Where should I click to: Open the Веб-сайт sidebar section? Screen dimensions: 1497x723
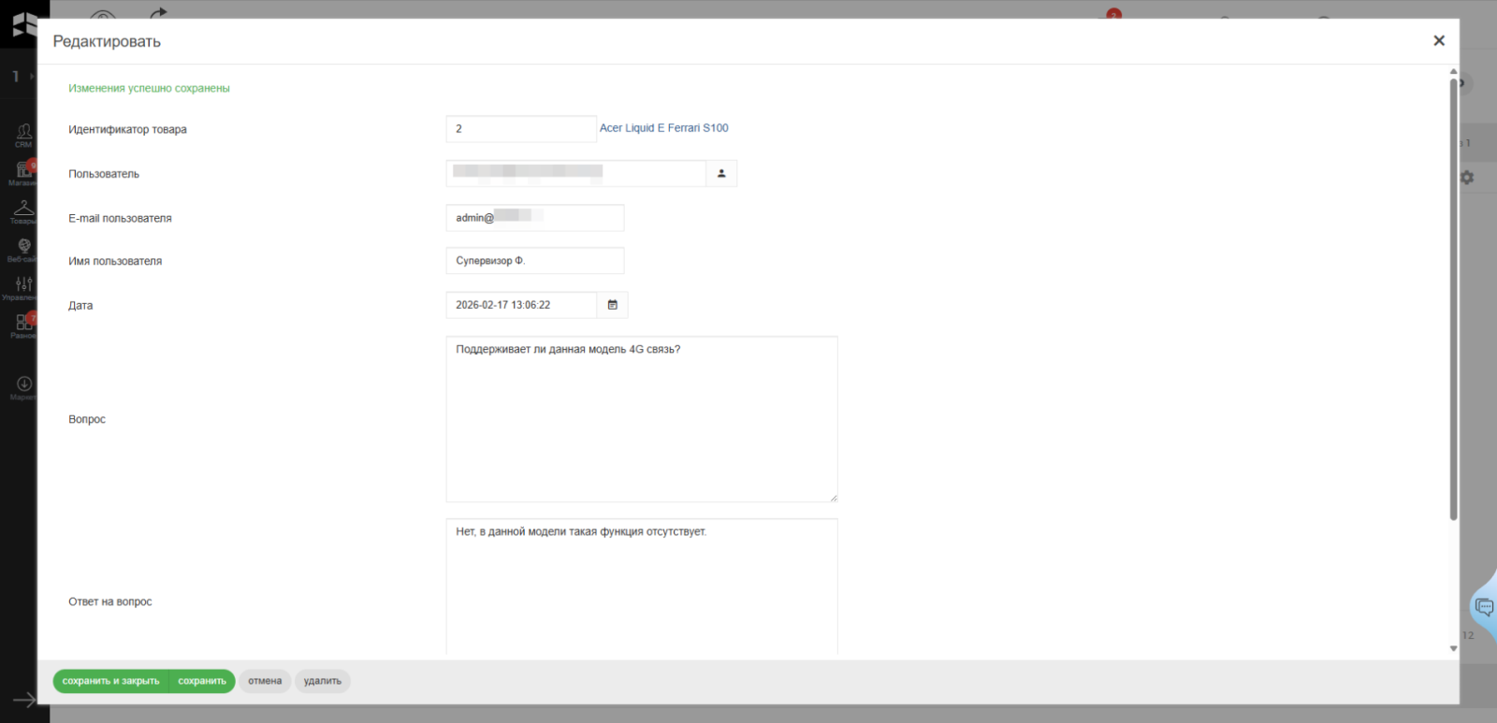click(x=23, y=249)
